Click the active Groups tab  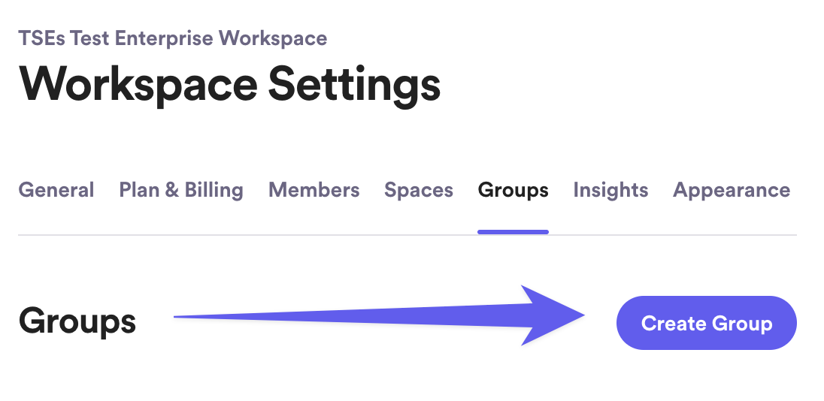[513, 190]
